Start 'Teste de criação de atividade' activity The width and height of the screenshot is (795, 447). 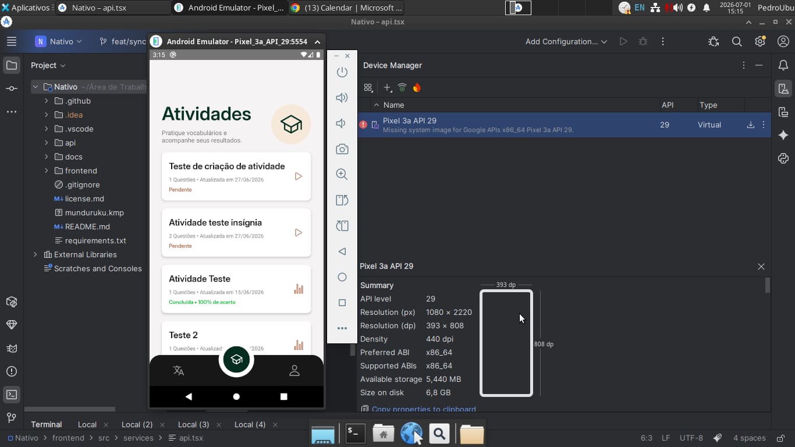click(298, 176)
